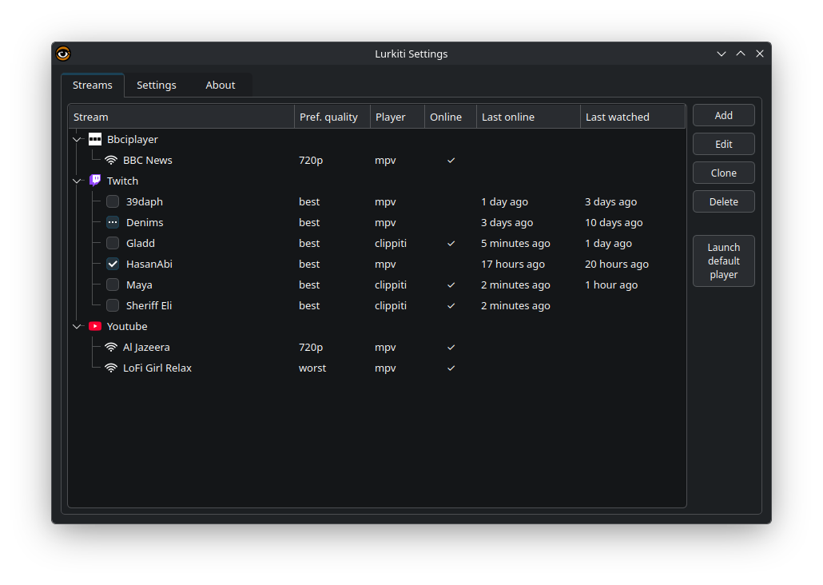Sort by the Online column header

[x=451, y=117]
